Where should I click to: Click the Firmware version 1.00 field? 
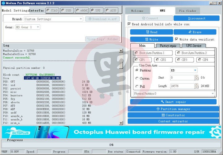point(173,152)
